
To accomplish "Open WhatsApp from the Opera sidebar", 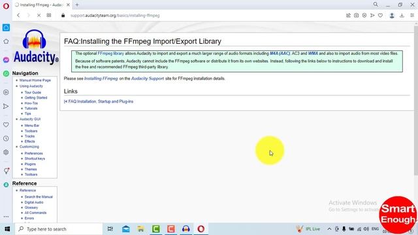I will pyautogui.click(x=6, y=74).
